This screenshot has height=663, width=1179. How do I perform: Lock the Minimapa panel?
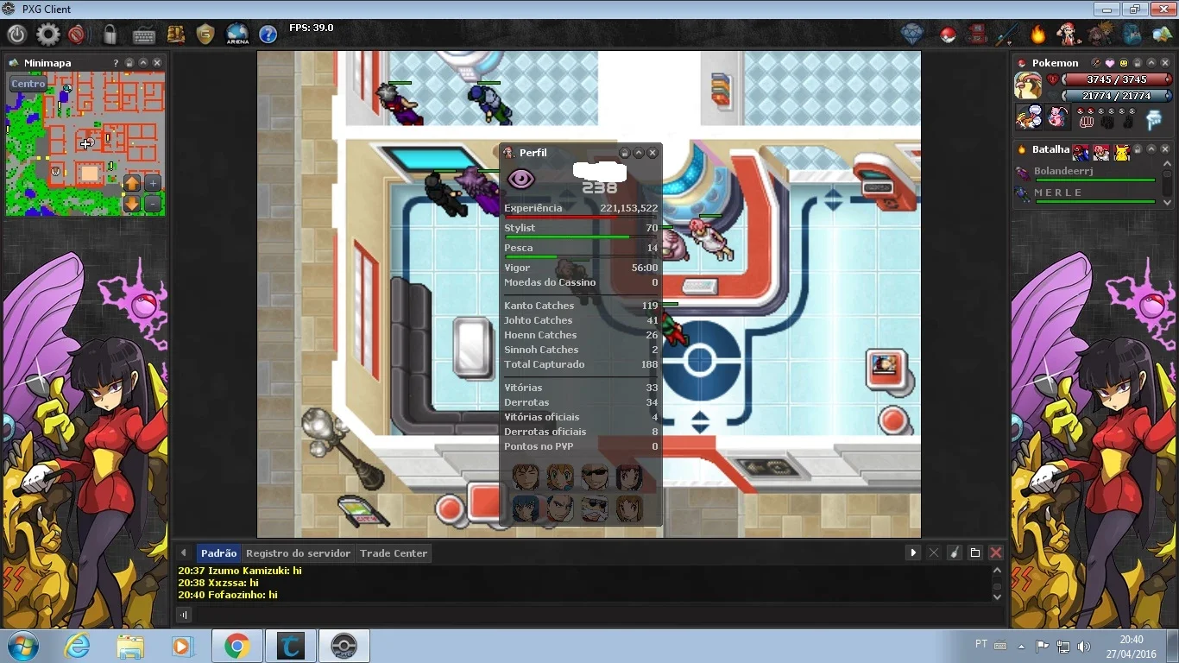coord(129,63)
